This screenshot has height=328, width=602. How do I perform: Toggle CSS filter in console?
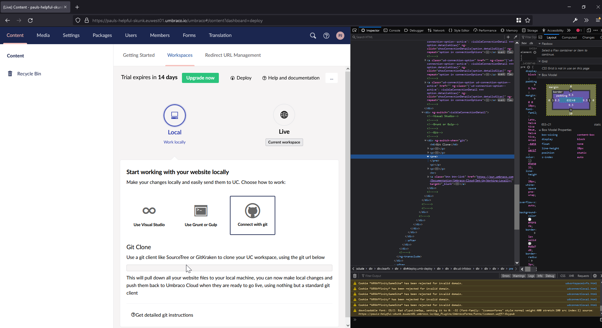coord(563,276)
